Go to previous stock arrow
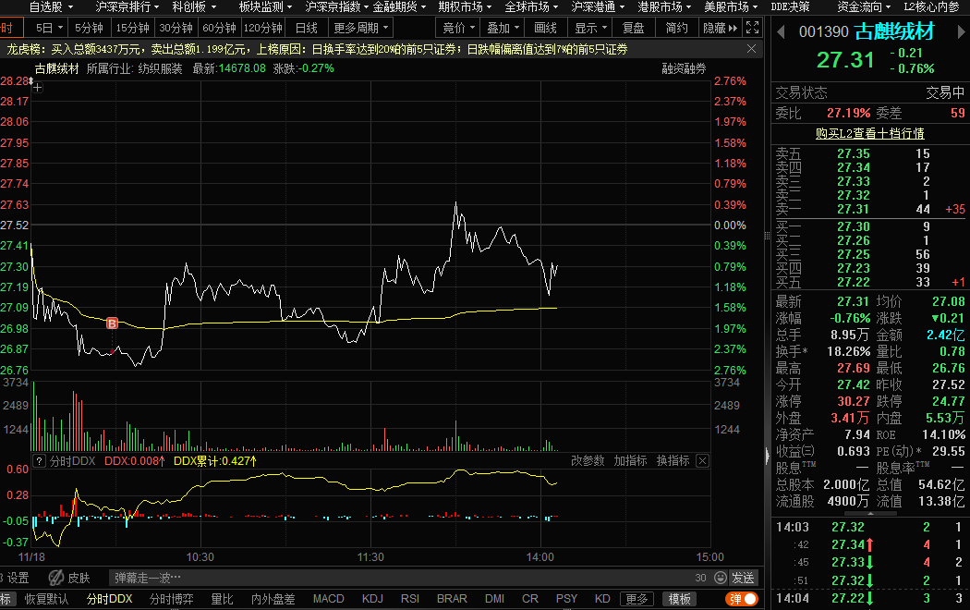Screen dimensions: 970x610 (781, 31)
